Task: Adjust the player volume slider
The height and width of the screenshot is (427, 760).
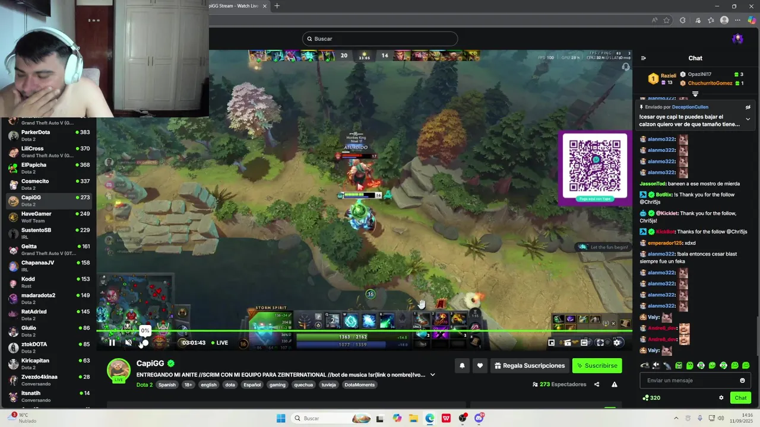Action: 145,343
